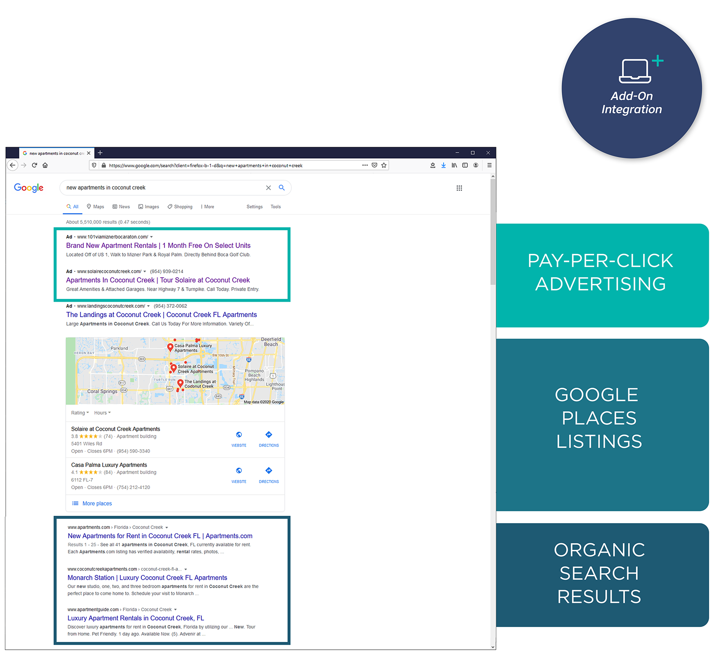Open the More search categories menu
The width and height of the screenshot is (714, 655).
[x=207, y=207]
